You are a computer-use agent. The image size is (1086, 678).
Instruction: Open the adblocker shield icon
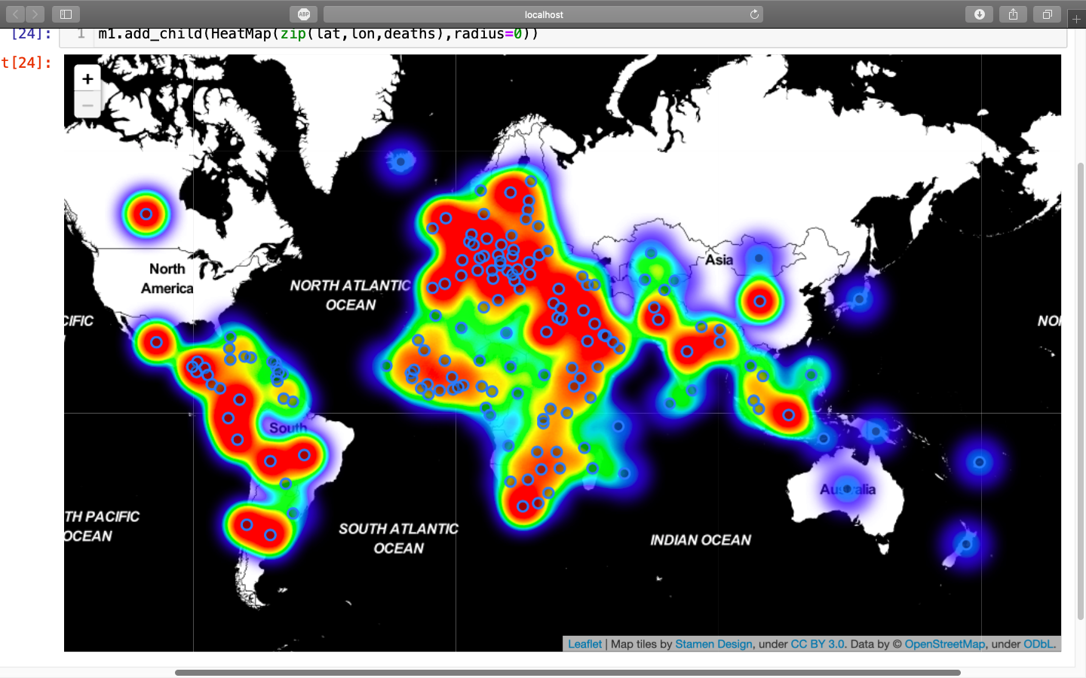click(x=304, y=14)
